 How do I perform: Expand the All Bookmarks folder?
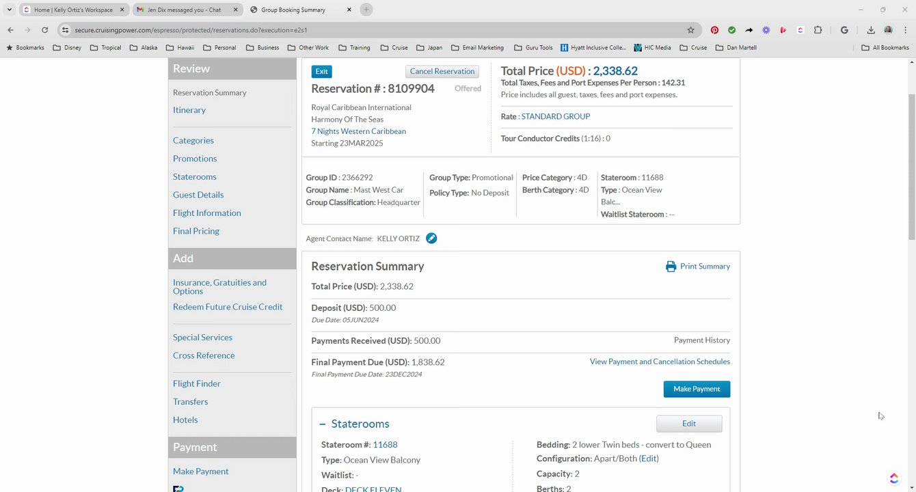tap(885, 48)
